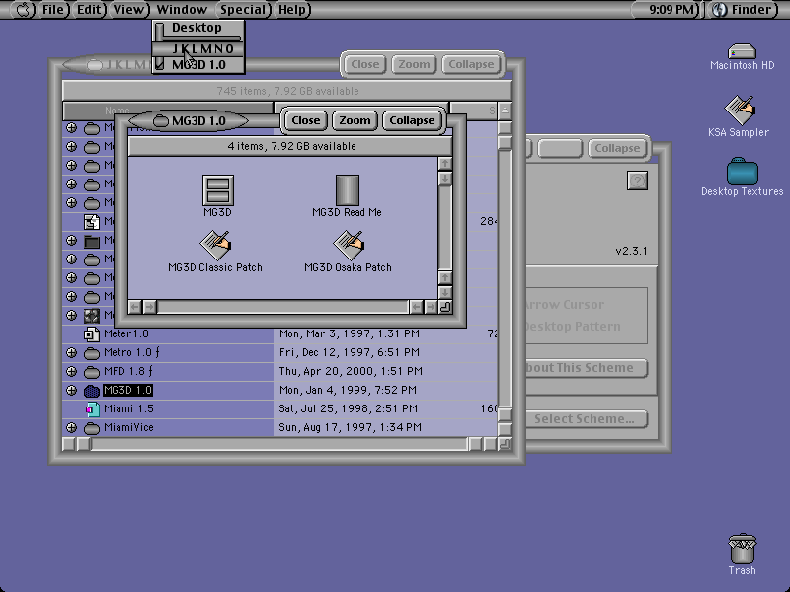Viewport: 790px width, 592px height.
Task: Choose MG3D 1.0 in the Window menu
Action: 198,65
